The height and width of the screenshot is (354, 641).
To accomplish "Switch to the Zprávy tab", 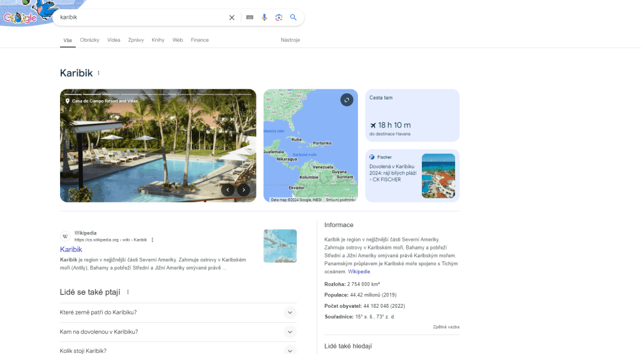I will (x=136, y=40).
